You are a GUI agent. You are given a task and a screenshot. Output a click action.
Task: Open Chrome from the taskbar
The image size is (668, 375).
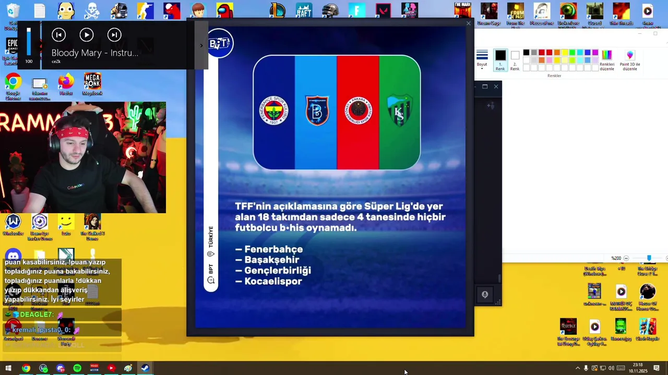coord(26,368)
